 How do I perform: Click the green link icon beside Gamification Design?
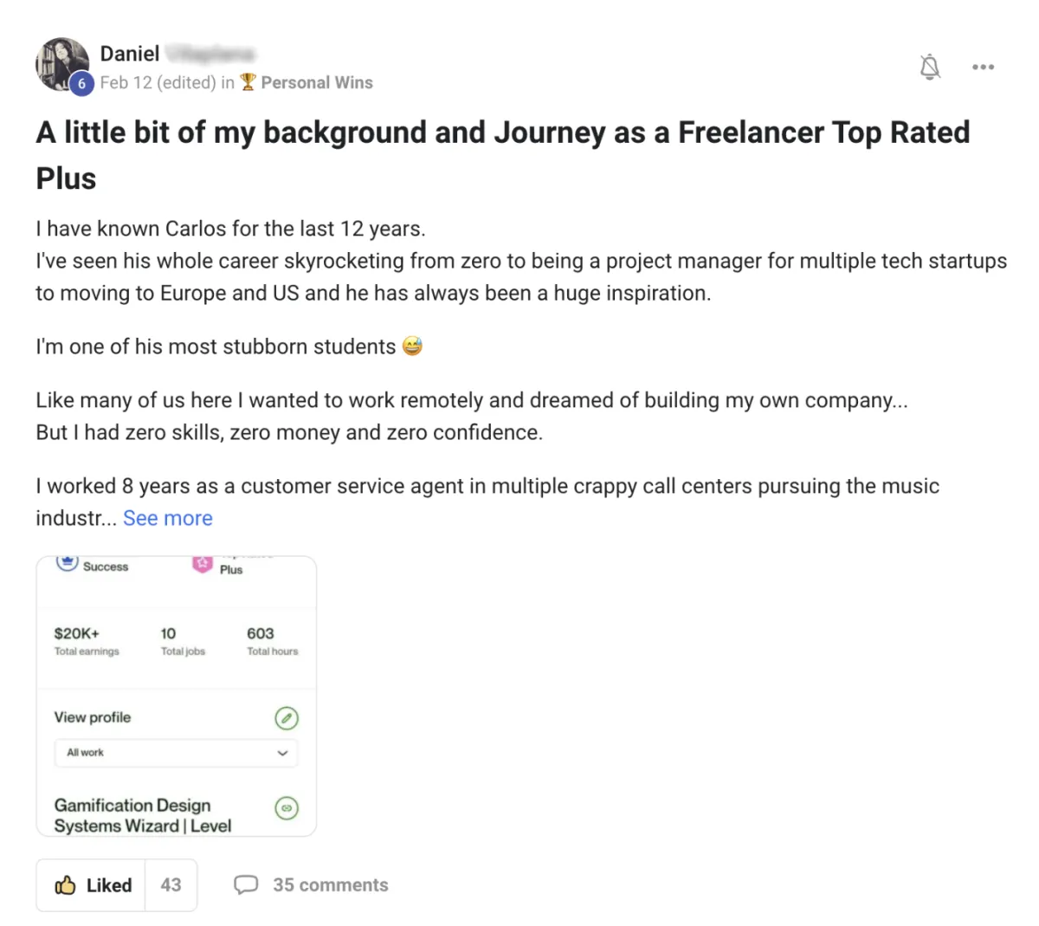point(287,808)
